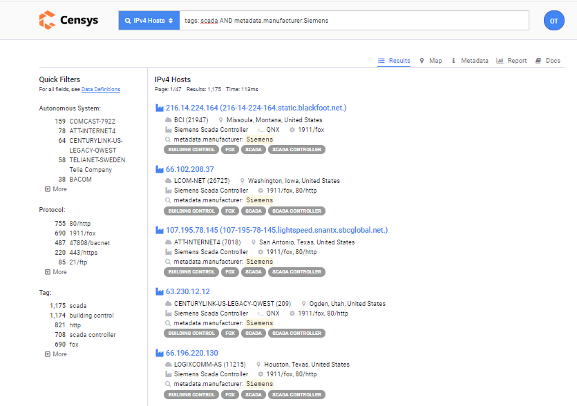577x406 pixels.
Task: Click cloud icon next to BCI (21947)
Action: point(168,120)
